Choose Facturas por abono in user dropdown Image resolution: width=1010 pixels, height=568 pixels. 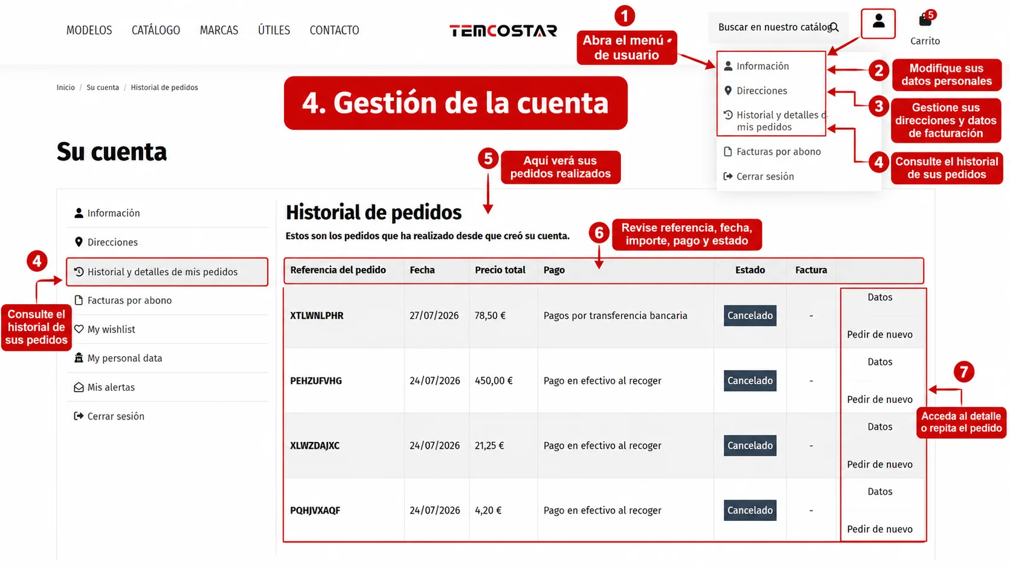773,152
